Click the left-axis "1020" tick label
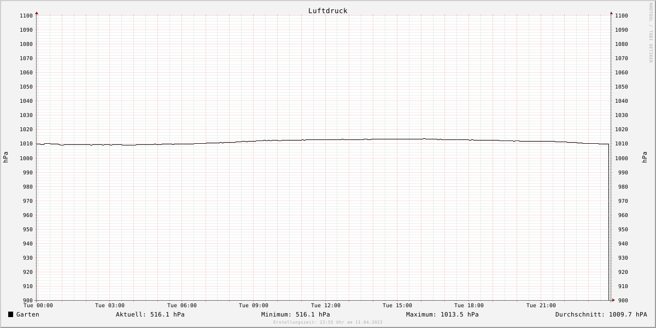Image resolution: width=656 pixels, height=328 pixels. point(26,130)
